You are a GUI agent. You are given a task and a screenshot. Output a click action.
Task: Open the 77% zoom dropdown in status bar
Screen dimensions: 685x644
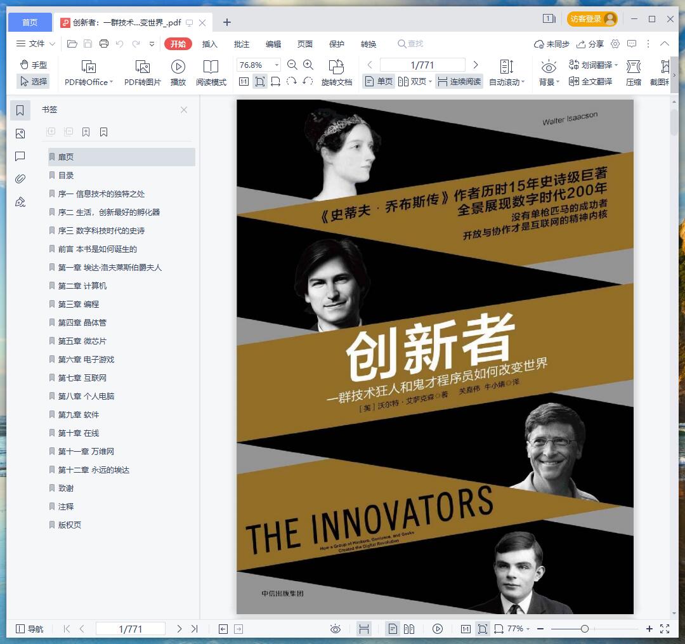[x=519, y=629]
